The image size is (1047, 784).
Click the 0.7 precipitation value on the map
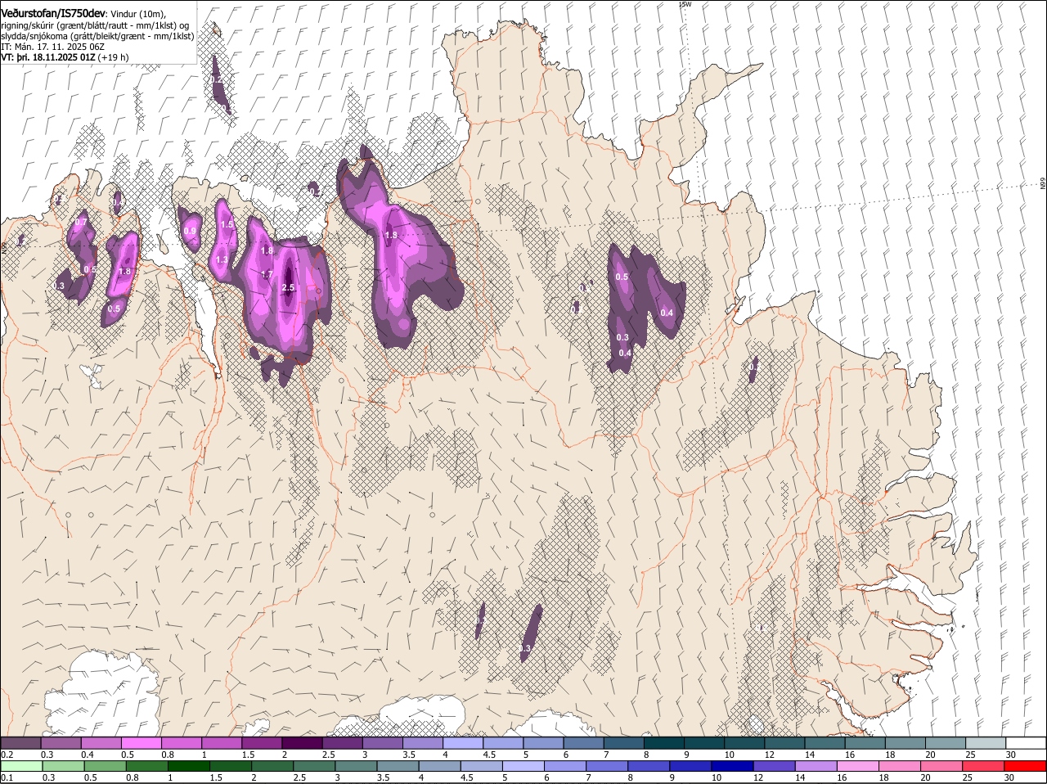[81, 223]
